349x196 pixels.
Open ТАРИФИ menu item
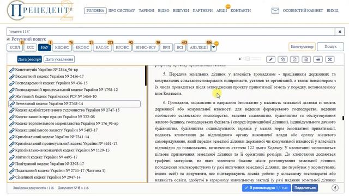[x=147, y=10]
